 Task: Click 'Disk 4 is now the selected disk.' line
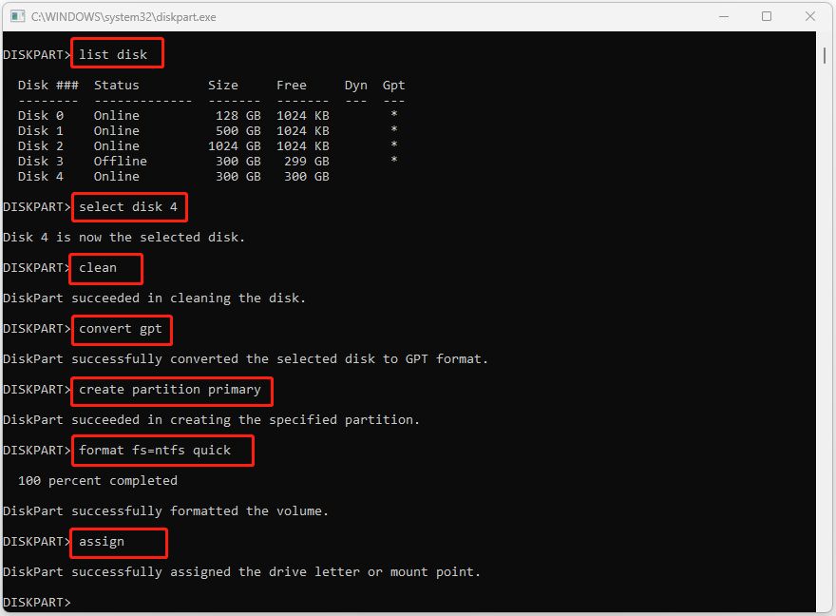pyautogui.click(x=123, y=238)
